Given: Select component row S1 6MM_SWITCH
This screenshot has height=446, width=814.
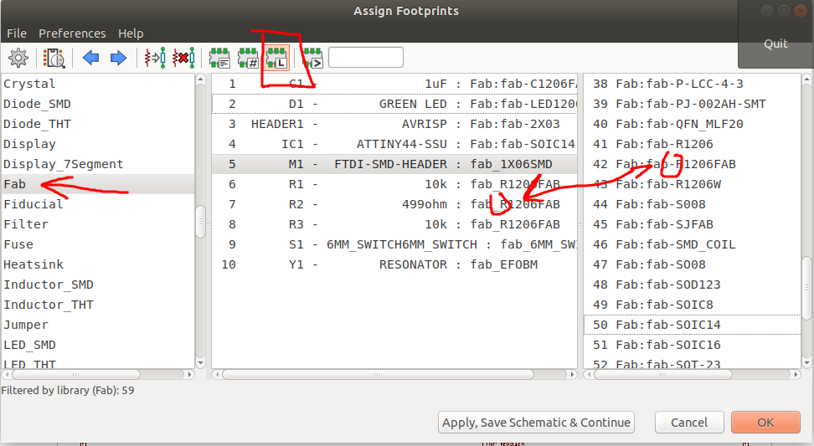Looking at the screenshot, I should click(x=394, y=244).
